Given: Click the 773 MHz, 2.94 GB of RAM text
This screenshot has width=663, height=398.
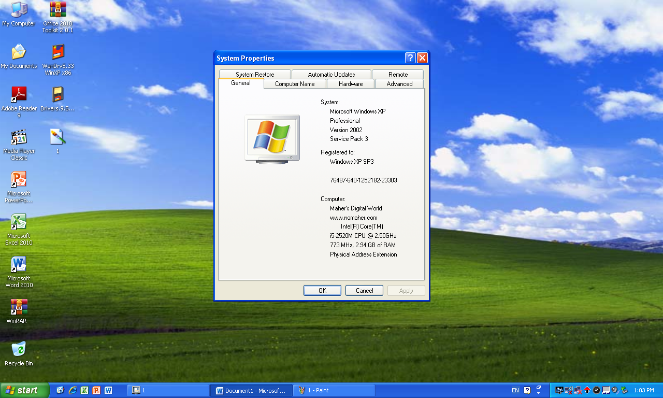Looking at the screenshot, I should [x=363, y=245].
